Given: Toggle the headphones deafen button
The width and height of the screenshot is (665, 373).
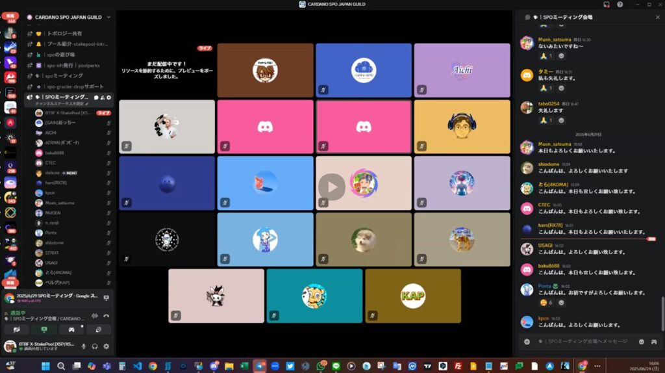Looking at the screenshot, I should coord(95,346).
